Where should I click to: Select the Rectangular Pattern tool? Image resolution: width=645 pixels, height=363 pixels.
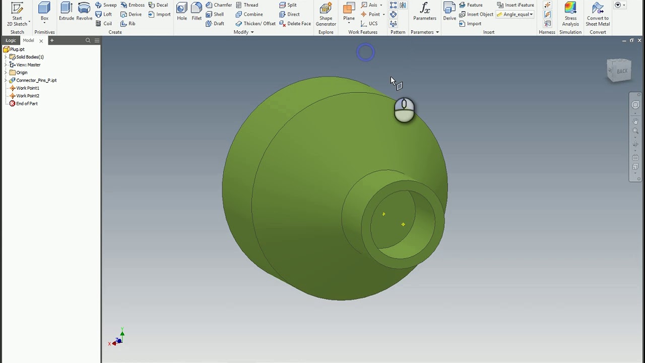click(393, 5)
